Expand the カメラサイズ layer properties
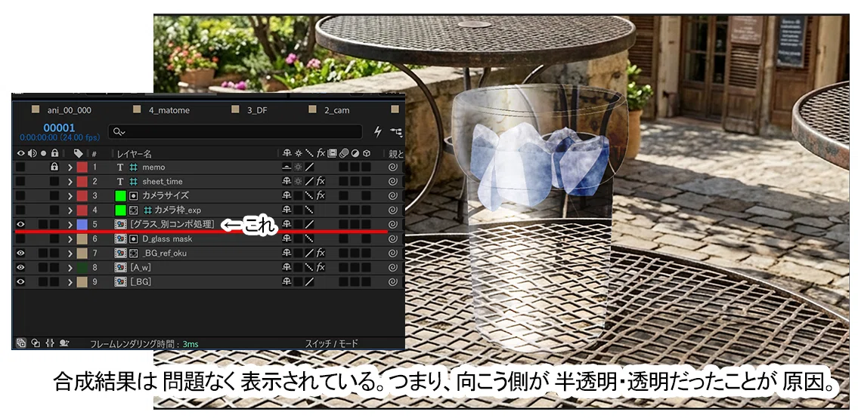858x418 pixels. (x=70, y=195)
